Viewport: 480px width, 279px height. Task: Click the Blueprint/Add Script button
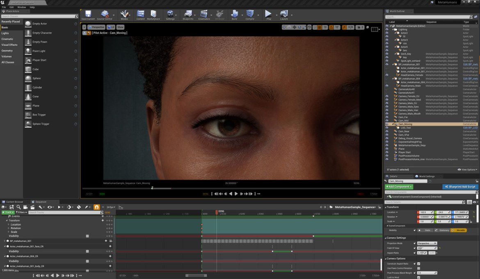460,187
